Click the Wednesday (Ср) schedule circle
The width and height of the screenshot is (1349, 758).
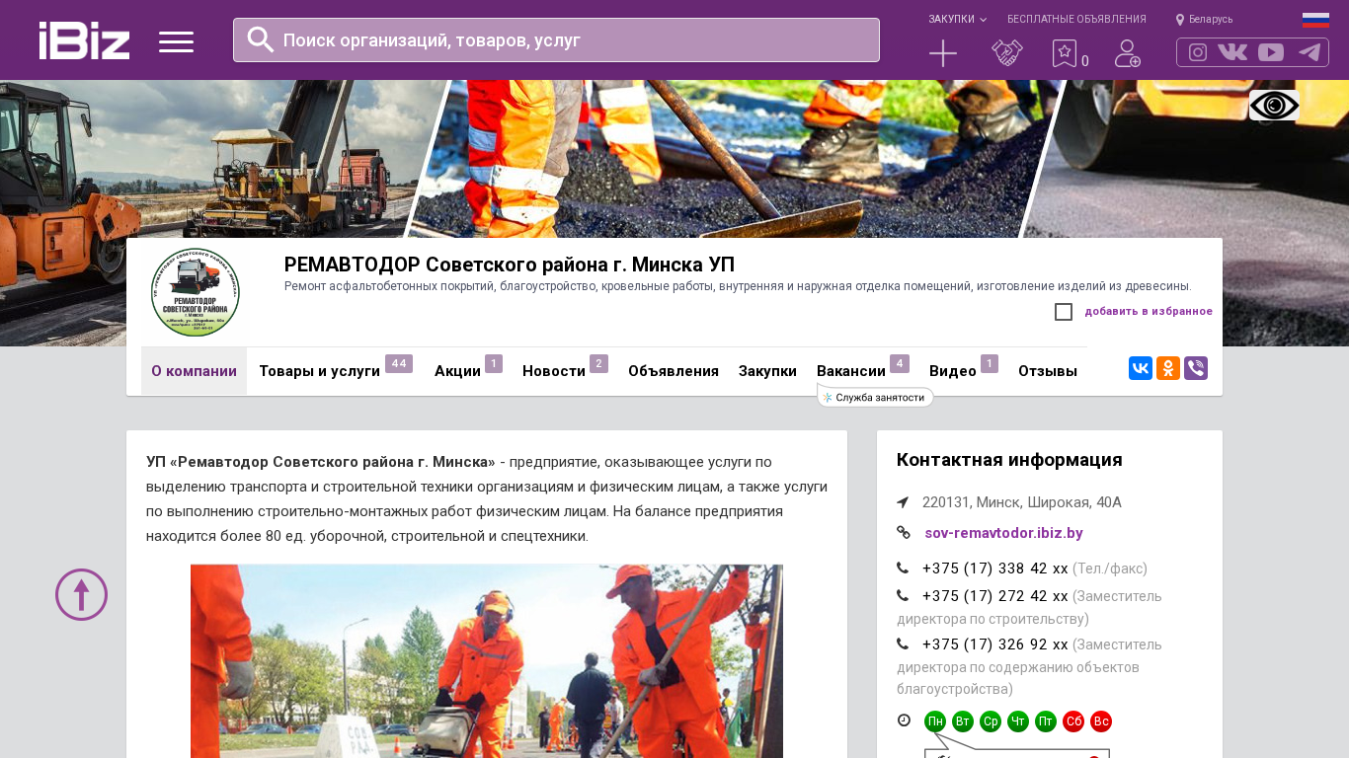(x=991, y=721)
